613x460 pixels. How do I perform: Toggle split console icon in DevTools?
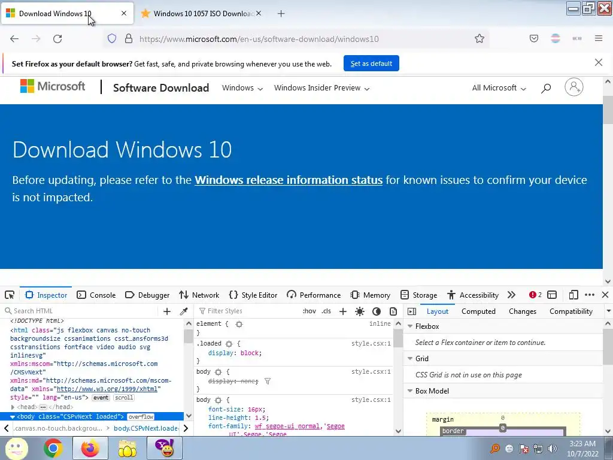pyautogui.click(x=552, y=295)
